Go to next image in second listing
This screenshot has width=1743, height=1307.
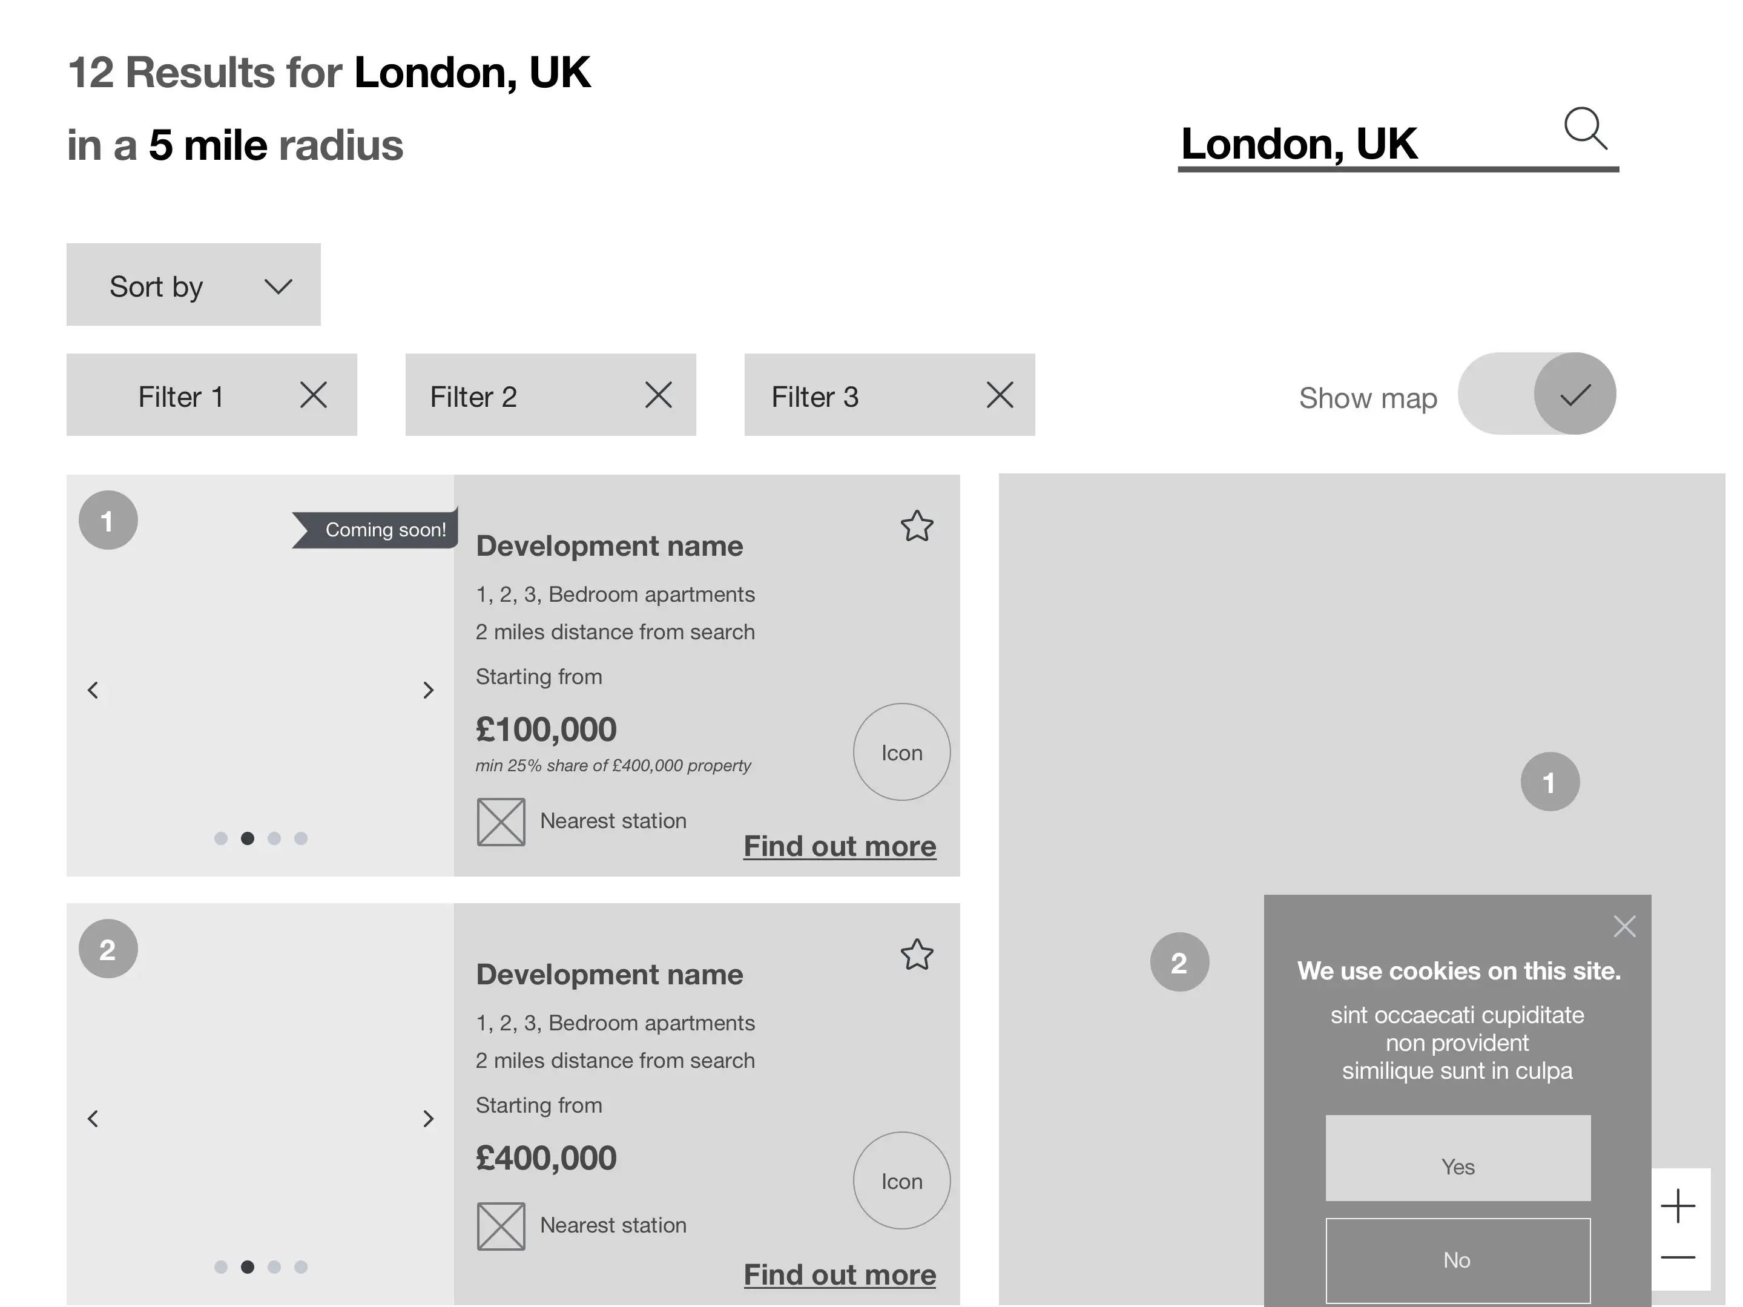(428, 1119)
